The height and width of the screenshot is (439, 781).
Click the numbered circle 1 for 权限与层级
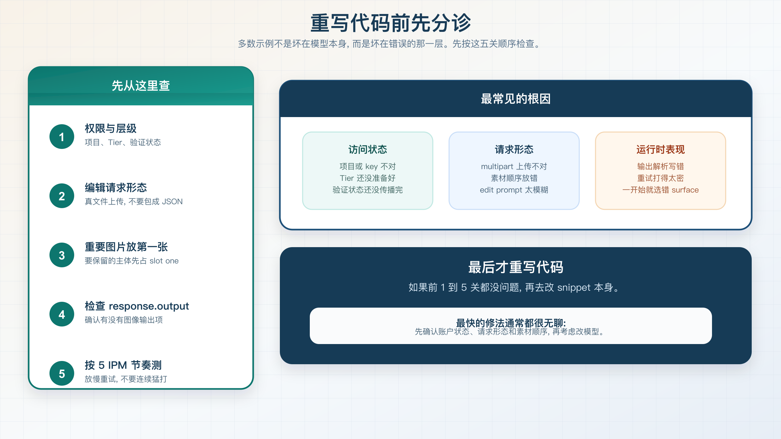(x=62, y=137)
